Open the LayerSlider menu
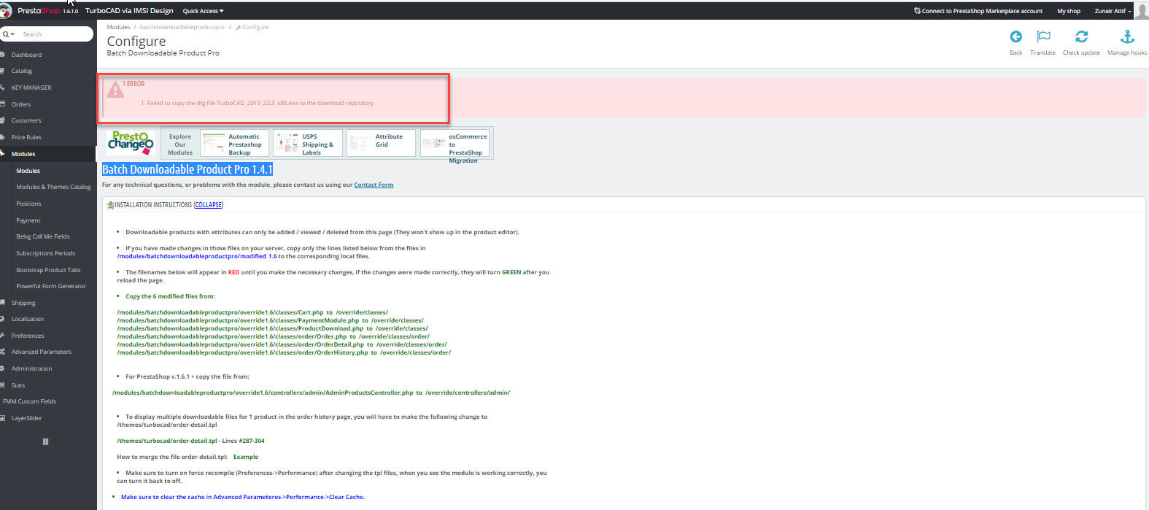The height and width of the screenshot is (510, 1149). pyautogui.click(x=26, y=418)
